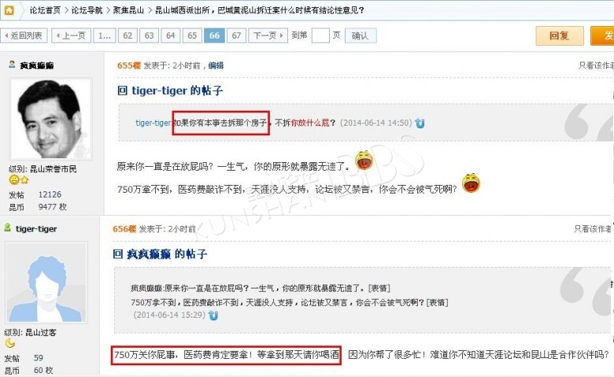Click the forum home icon in breadcrumb
This screenshot has height=377, width=614.
[9, 10]
